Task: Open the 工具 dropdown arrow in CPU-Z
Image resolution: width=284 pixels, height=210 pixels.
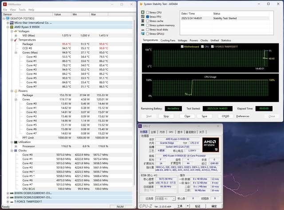Action: click(188, 206)
